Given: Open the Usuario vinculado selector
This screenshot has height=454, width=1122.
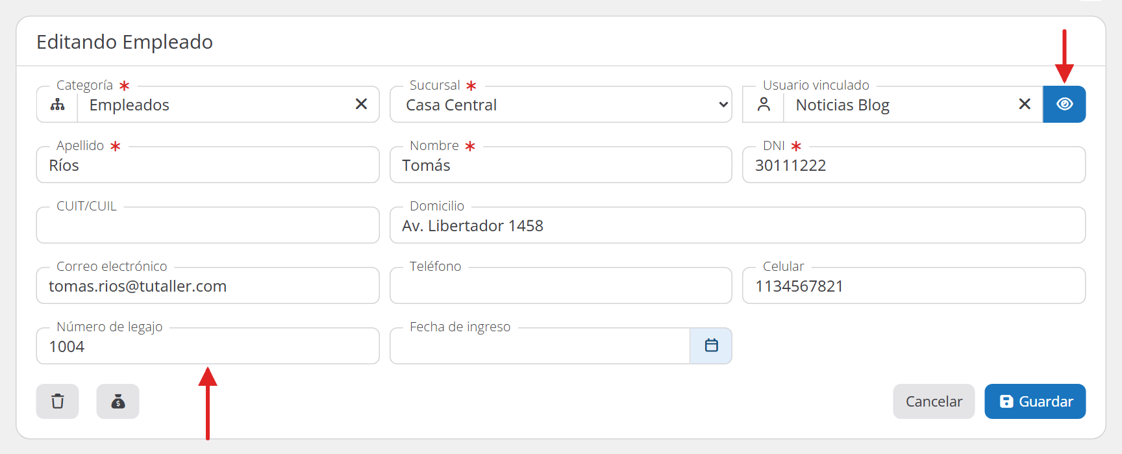Looking at the screenshot, I should click(899, 105).
